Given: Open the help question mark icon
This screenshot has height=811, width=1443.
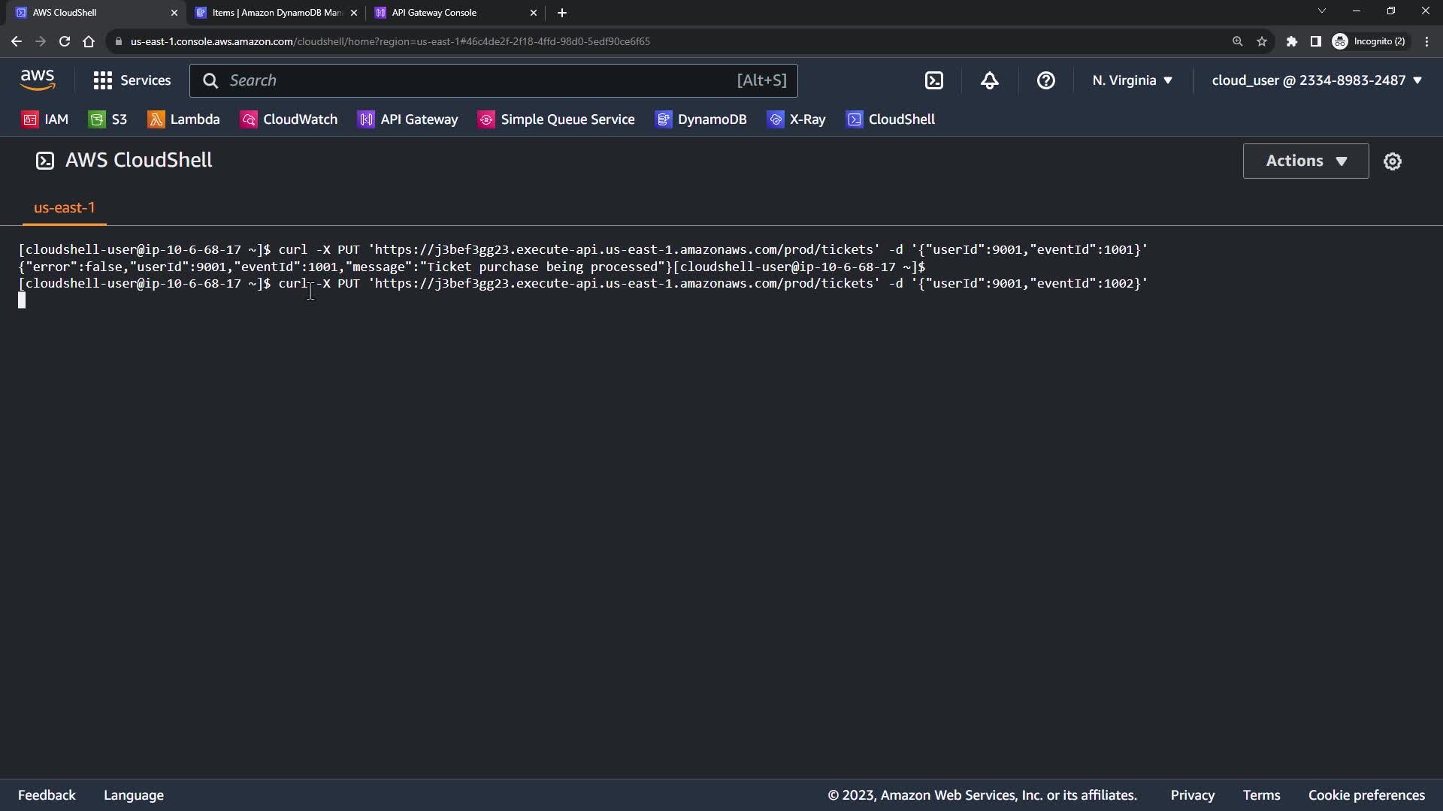Looking at the screenshot, I should tap(1045, 80).
